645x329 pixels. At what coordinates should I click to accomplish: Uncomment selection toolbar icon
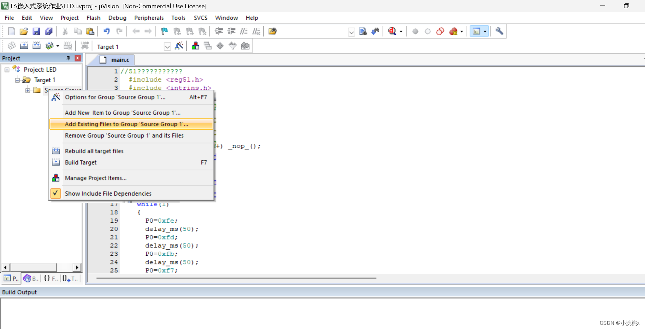pyautogui.click(x=256, y=31)
